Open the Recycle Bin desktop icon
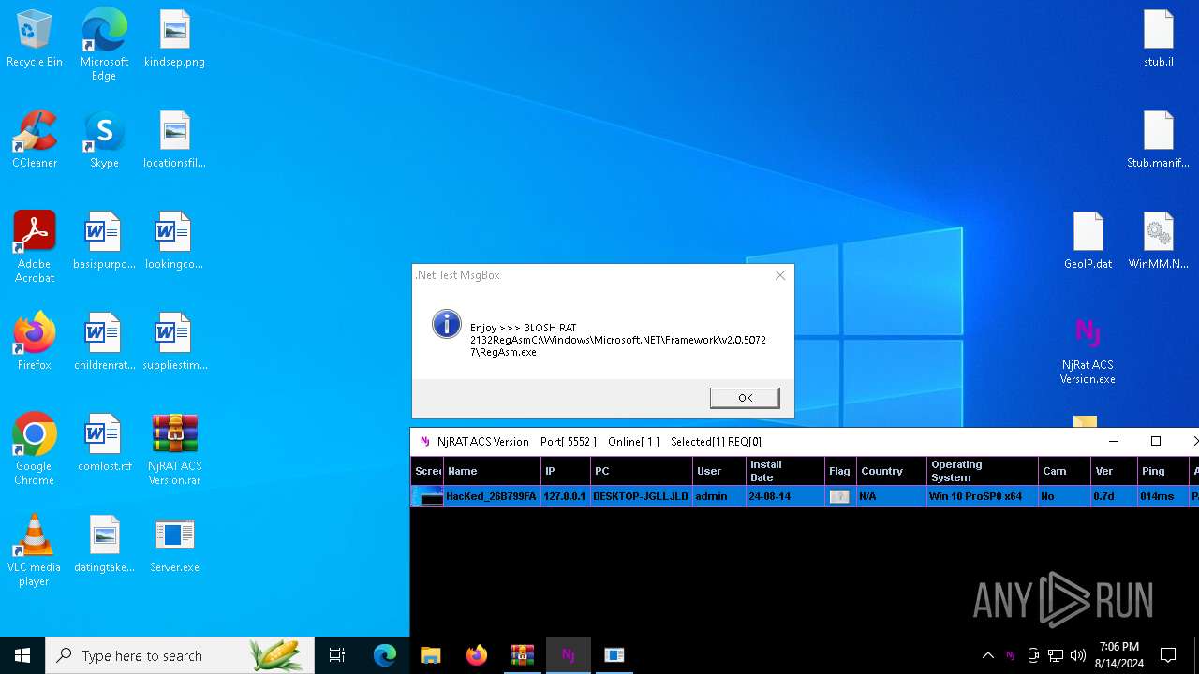The image size is (1199, 674). click(35, 39)
